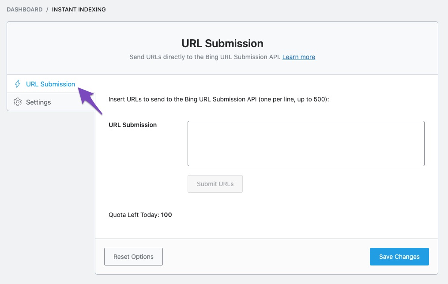
Task: Focus the URL Submission text area
Action: point(306,143)
